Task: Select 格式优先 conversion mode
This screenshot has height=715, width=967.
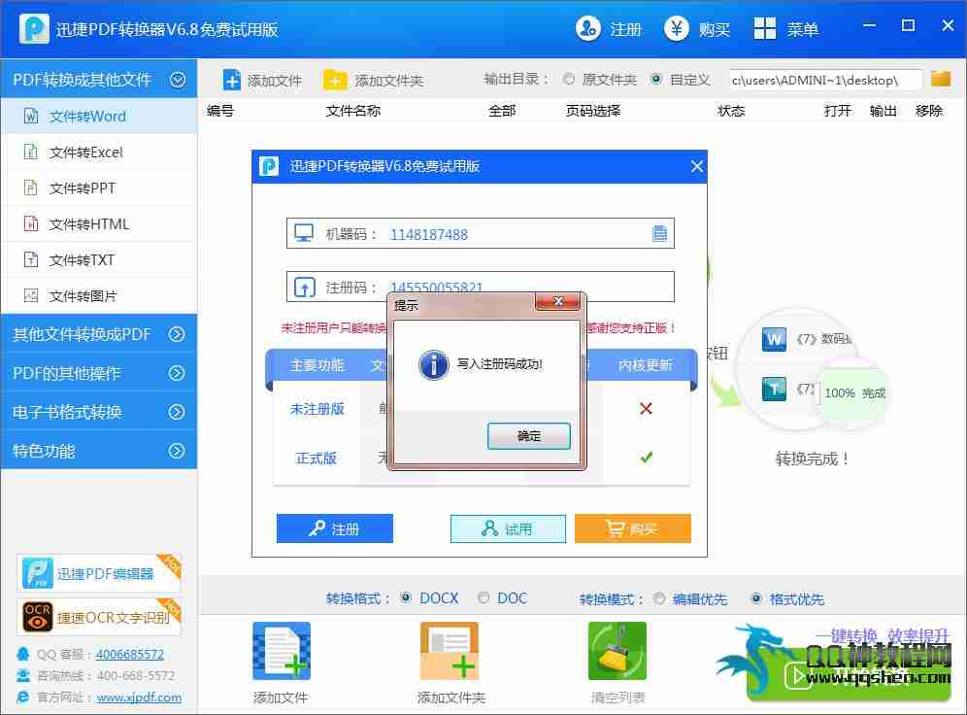Action: click(756, 598)
